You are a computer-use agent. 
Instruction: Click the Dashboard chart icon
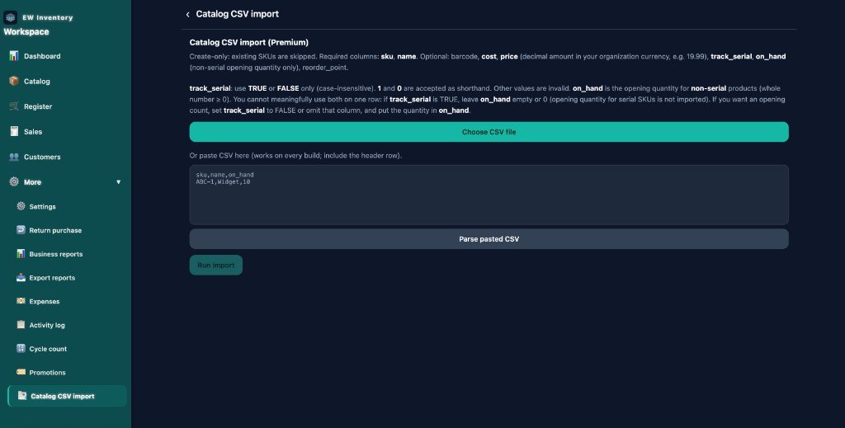coord(14,56)
